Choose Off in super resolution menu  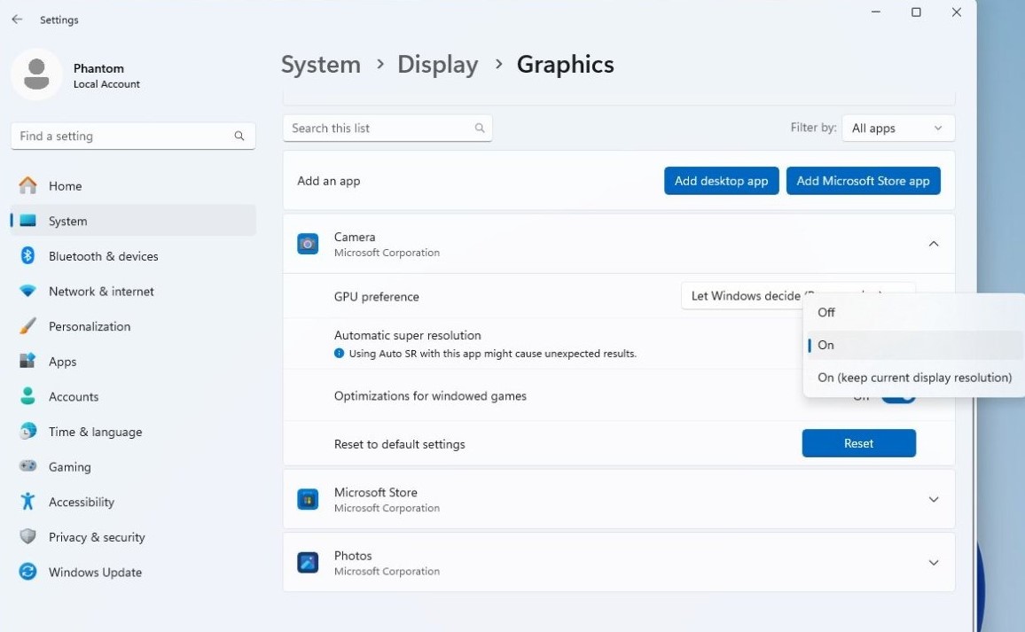click(913, 312)
